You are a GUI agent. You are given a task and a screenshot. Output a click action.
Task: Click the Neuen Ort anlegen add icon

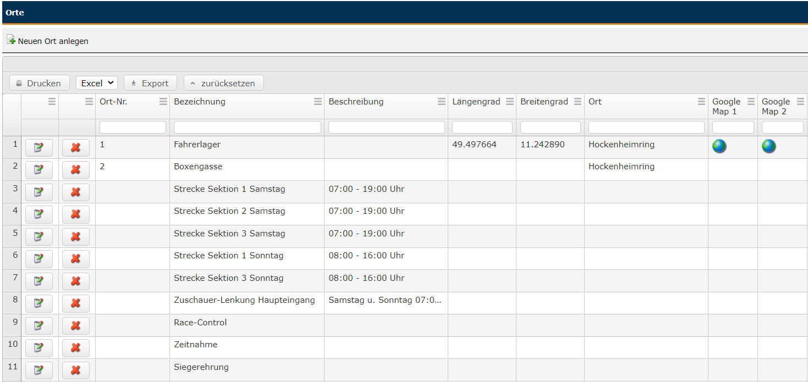coord(11,40)
